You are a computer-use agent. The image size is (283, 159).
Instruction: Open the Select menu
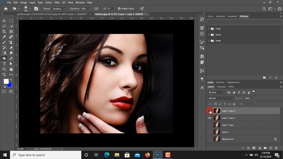[49, 3]
